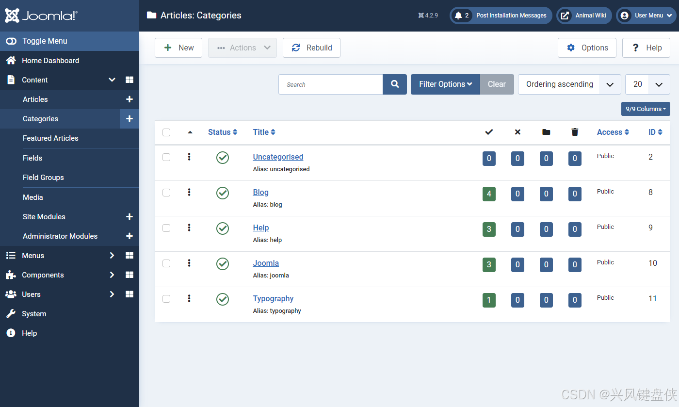Click the Joomla logo

pos(41,16)
